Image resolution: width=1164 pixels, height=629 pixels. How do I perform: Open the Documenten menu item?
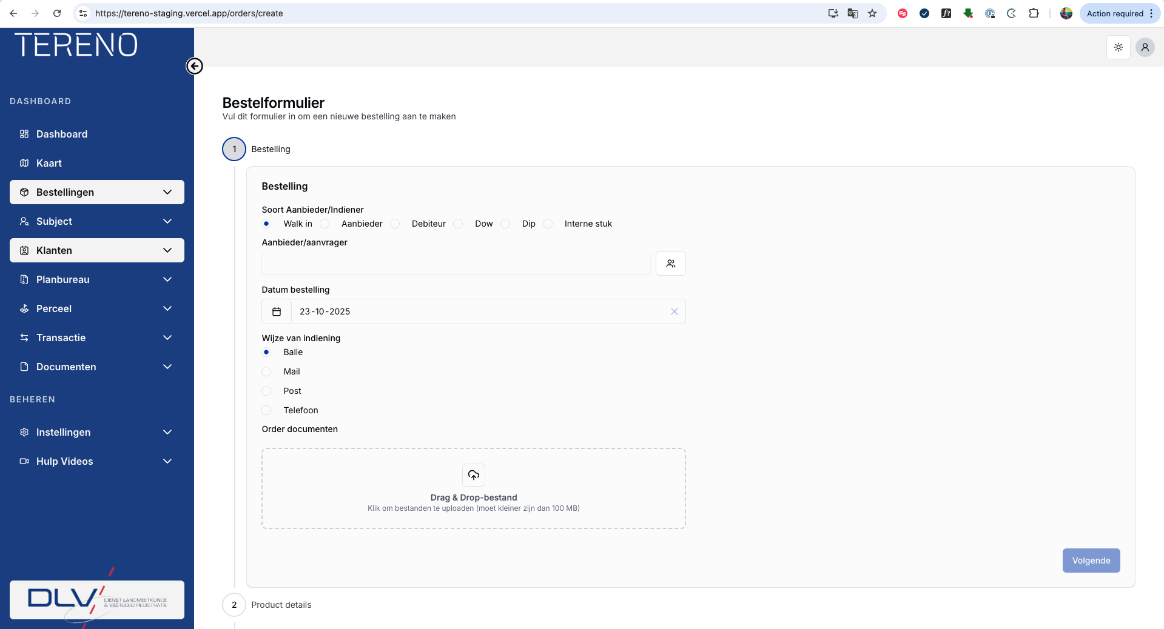tap(97, 367)
